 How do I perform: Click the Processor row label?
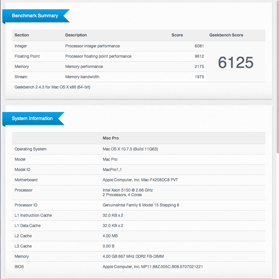pyautogui.click(x=24, y=190)
